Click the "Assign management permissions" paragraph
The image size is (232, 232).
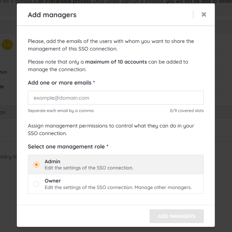point(111,129)
